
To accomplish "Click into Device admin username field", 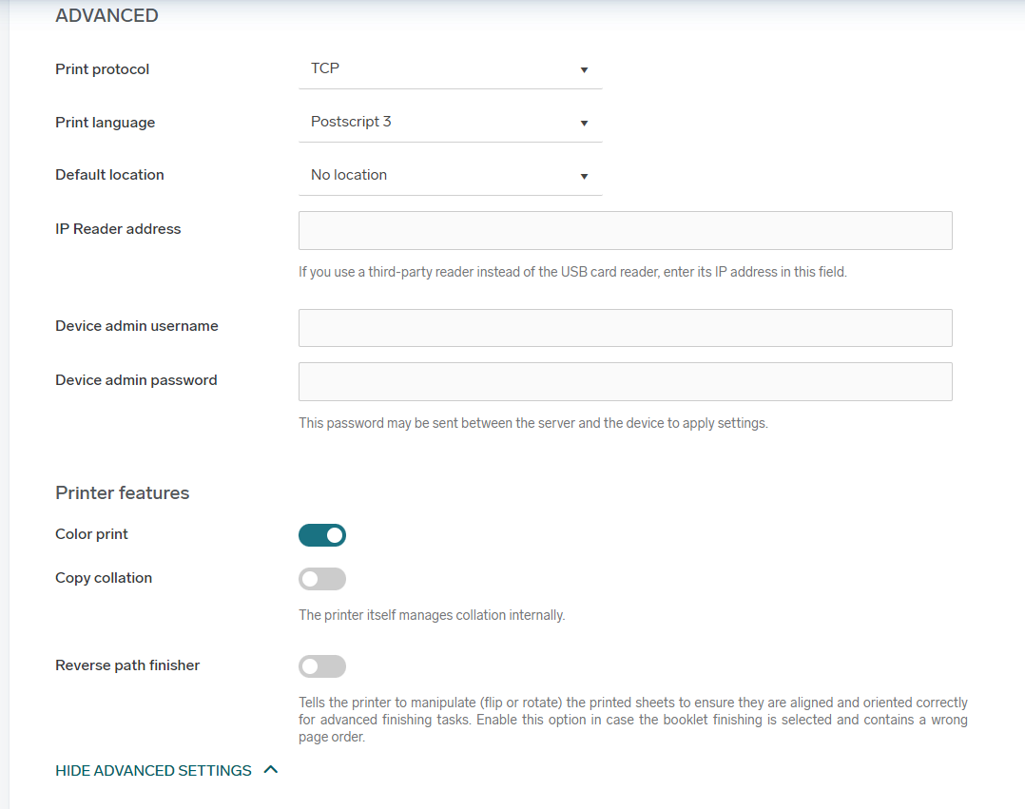I will 625,328.
